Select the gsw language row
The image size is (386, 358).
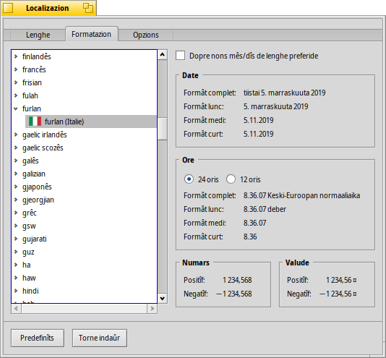tap(84, 226)
